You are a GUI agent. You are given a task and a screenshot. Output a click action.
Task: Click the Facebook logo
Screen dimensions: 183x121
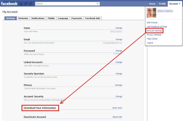click(x=9, y=4)
